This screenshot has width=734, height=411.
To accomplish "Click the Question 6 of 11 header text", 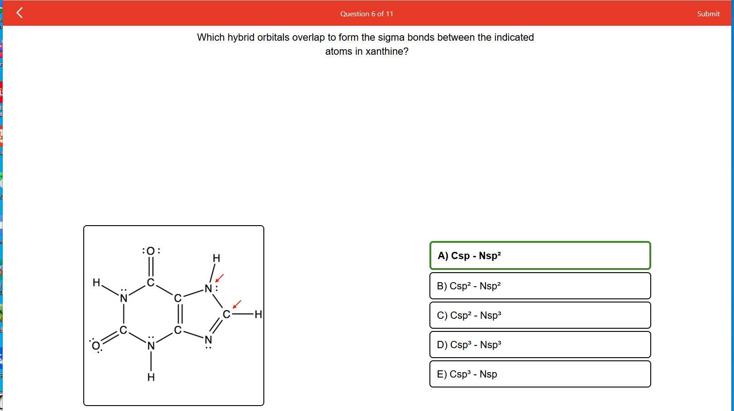I will point(367,14).
